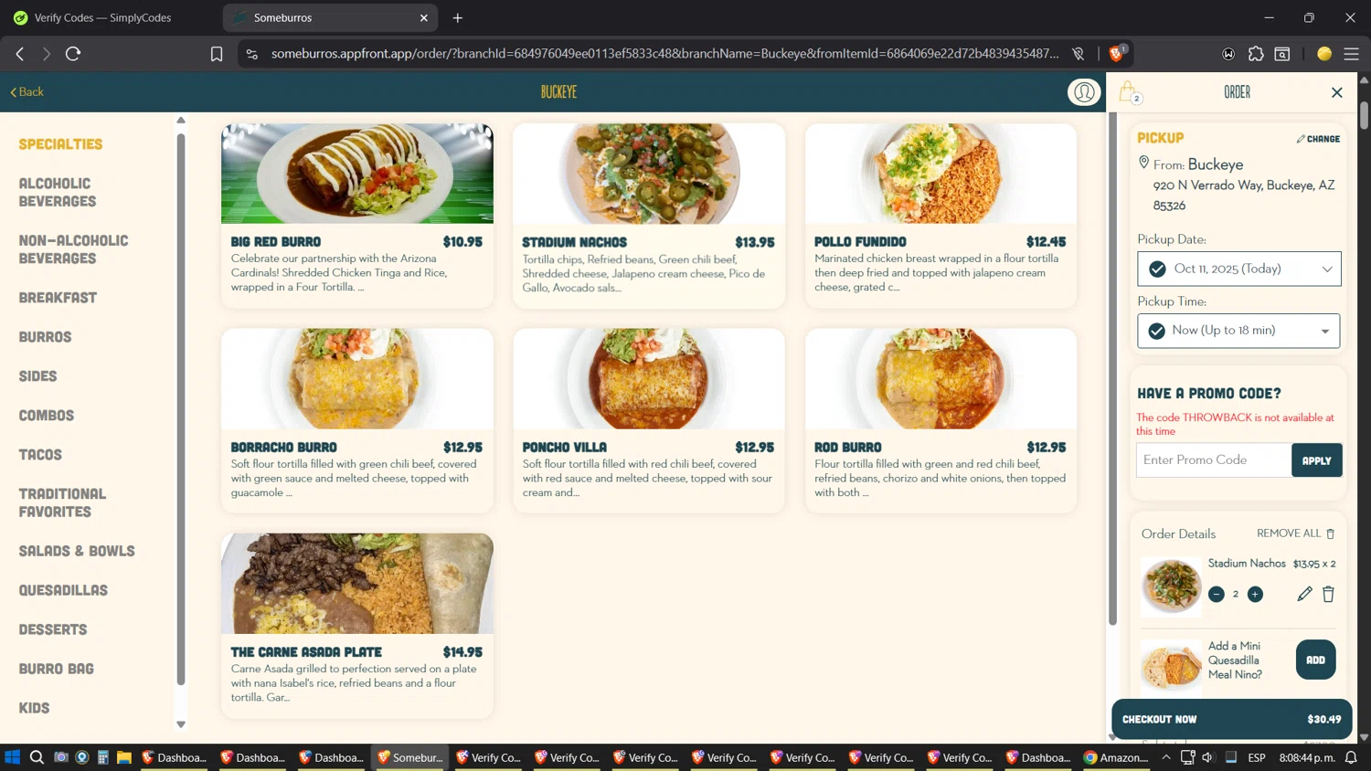Open Big Red Burro item card
Viewport: 1371px width, 771px height.
tap(356, 216)
